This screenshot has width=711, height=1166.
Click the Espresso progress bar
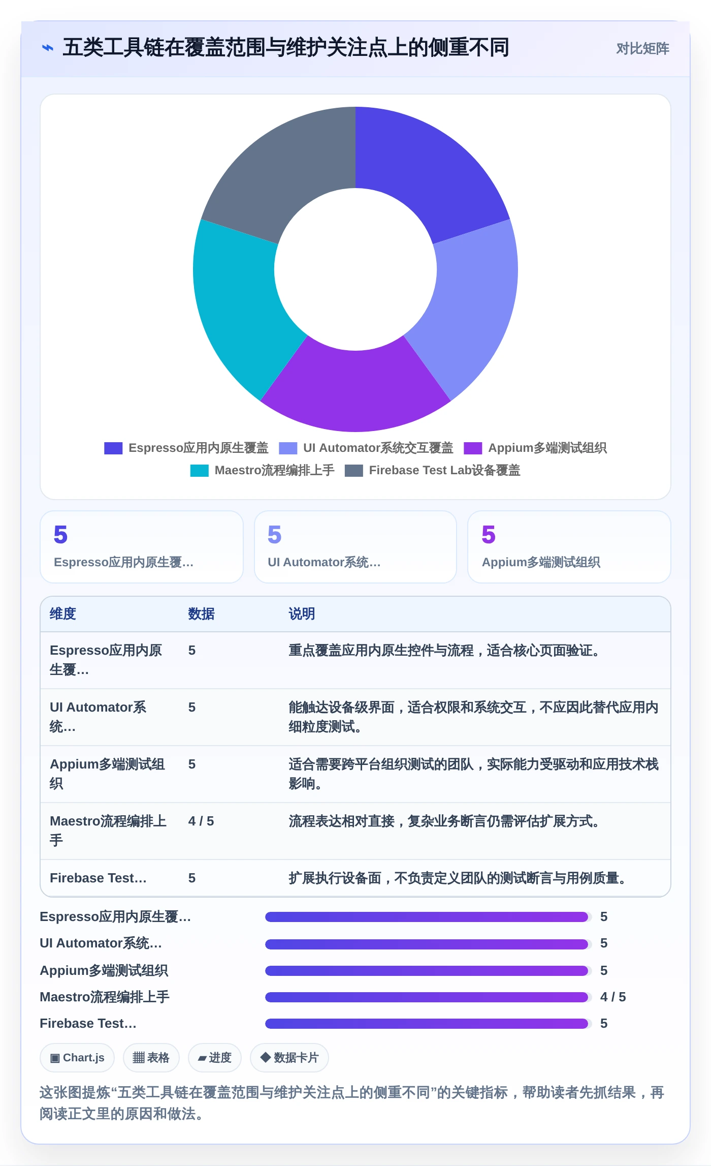[428, 917]
